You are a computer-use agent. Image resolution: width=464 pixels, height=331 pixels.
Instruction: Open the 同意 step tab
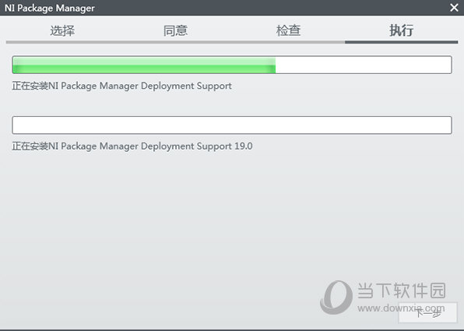coord(175,31)
